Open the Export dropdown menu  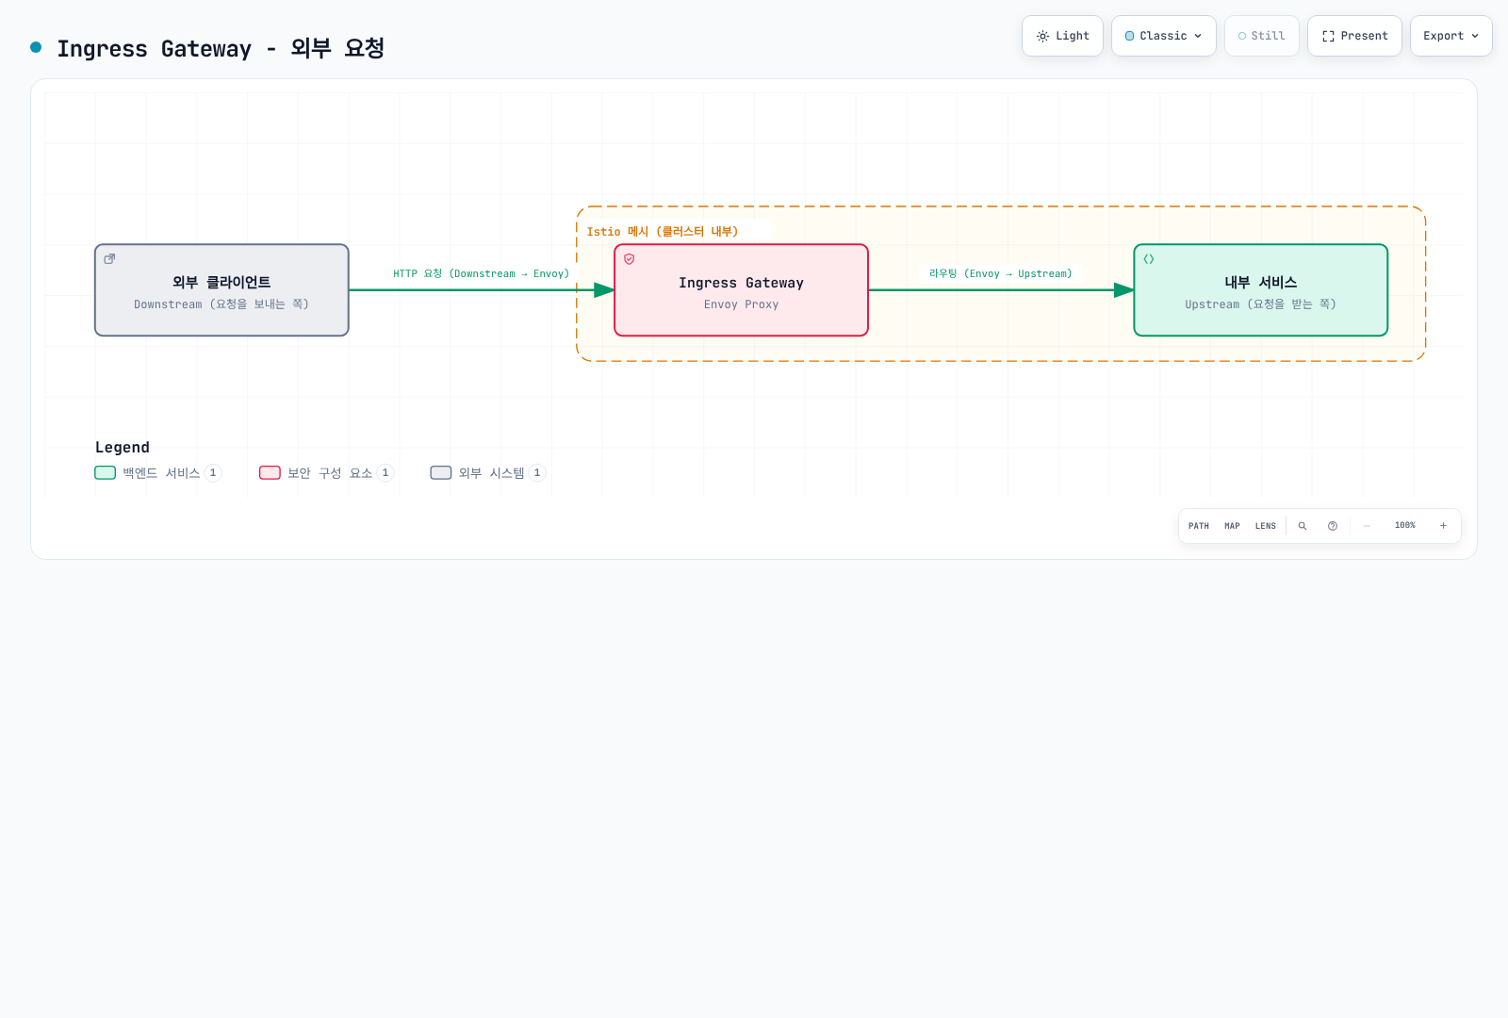1451,36
